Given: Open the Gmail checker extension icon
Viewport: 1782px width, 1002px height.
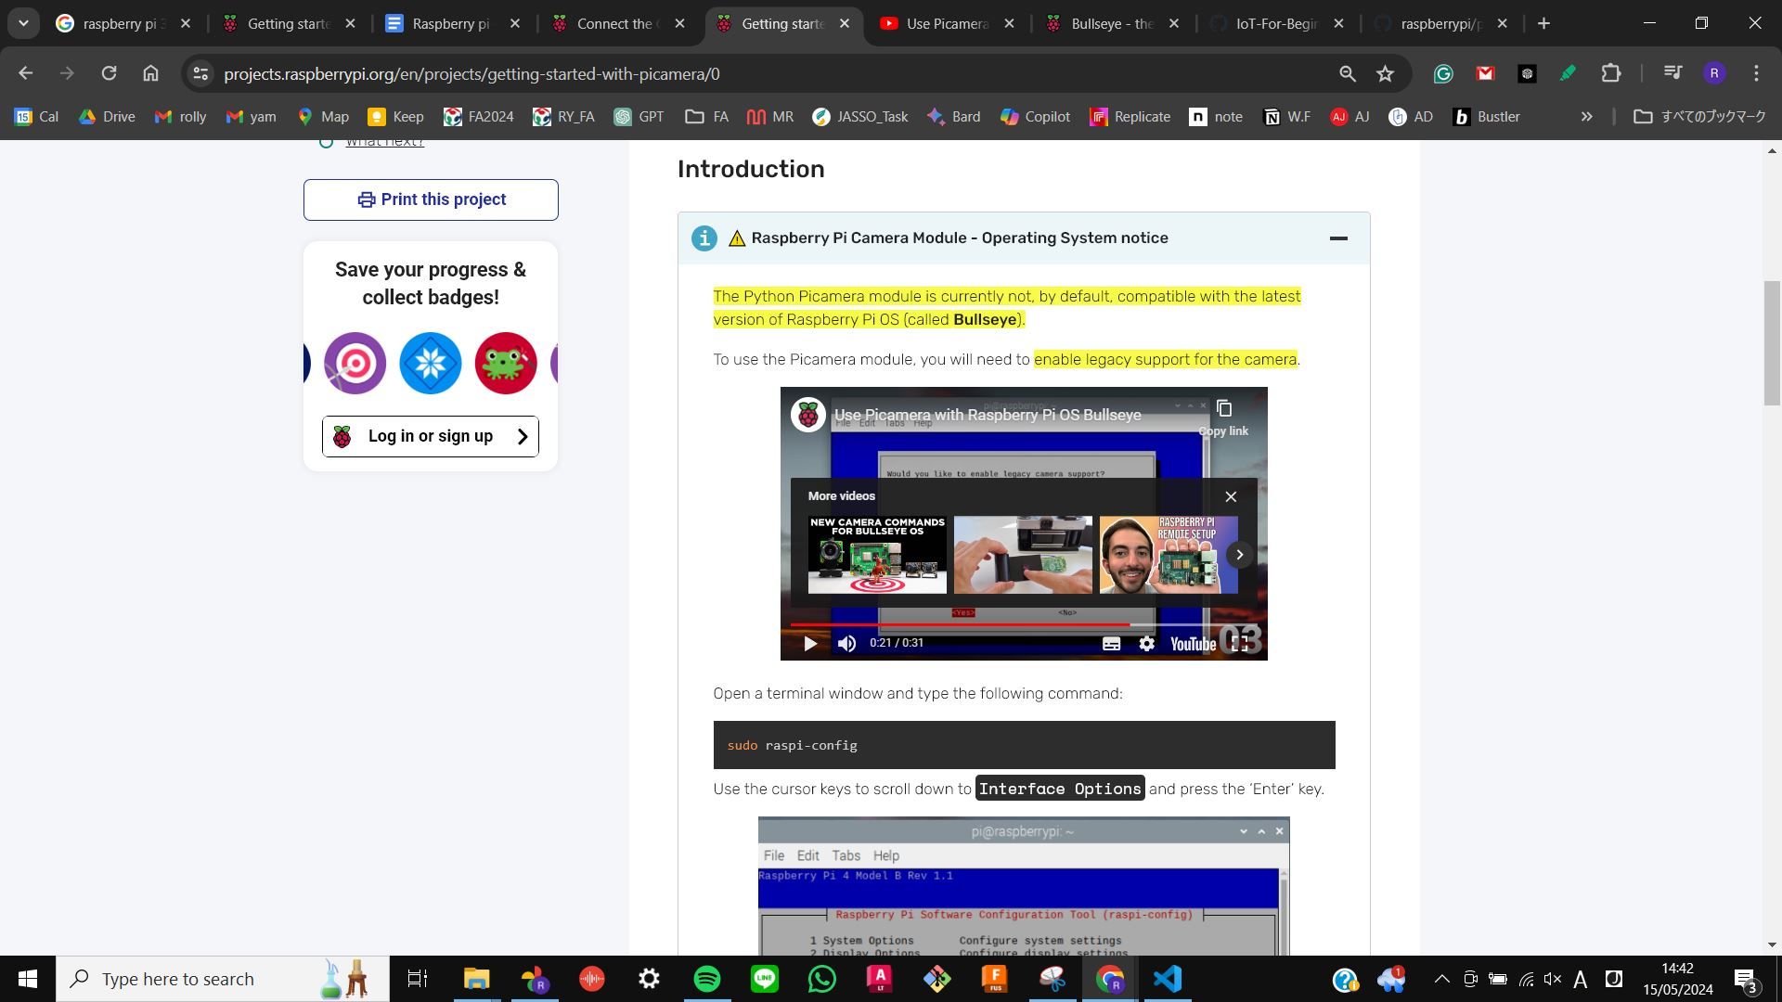Looking at the screenshot, I should tap(1485, 73).
